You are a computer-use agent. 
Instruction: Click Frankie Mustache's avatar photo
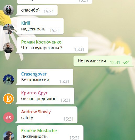point(8,136)
